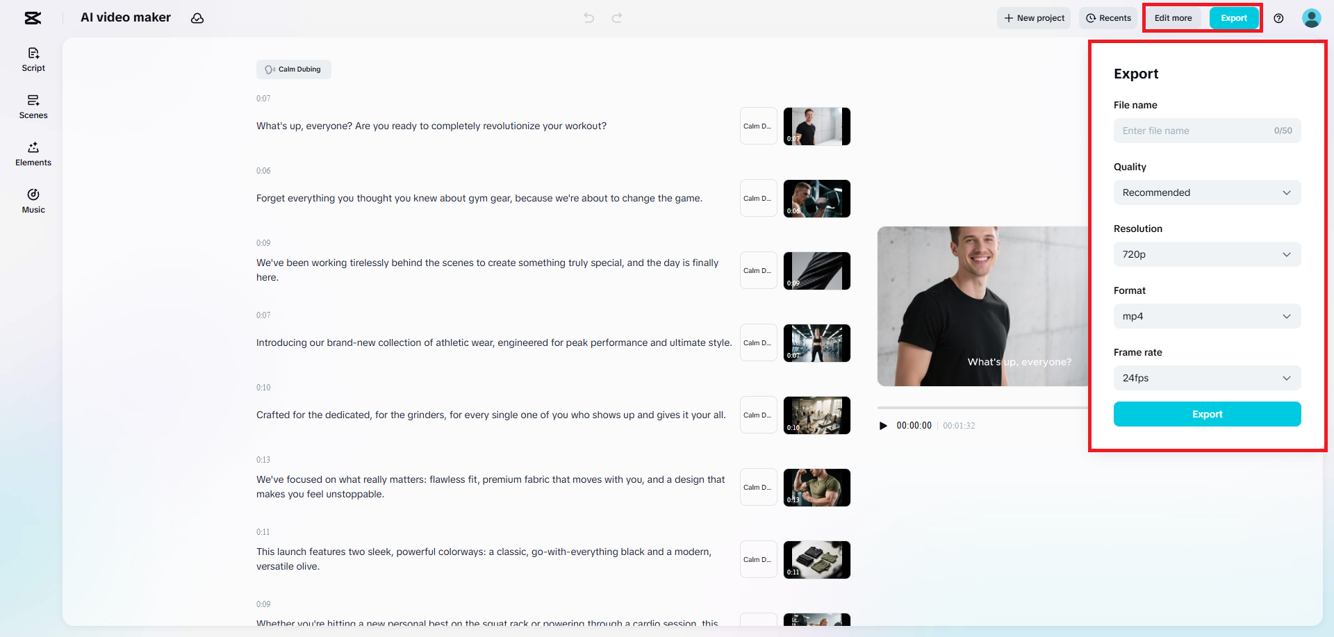Open voice chip for 'working tirelessly' scene
This screenshot has width=1334, height=637.
tap(758, 271)
